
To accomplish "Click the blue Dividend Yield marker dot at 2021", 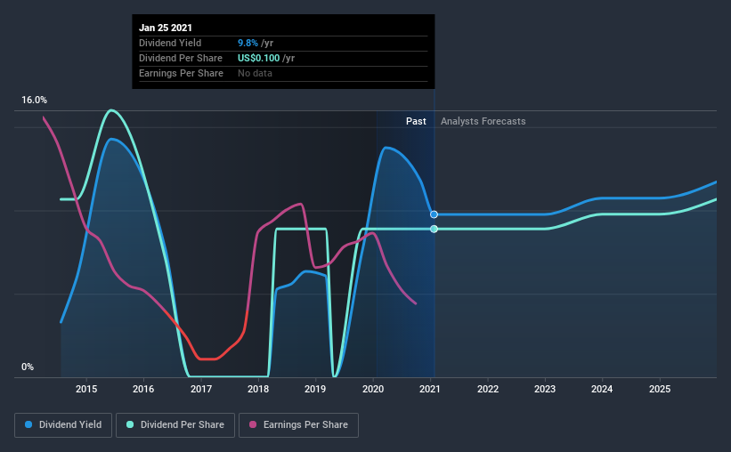I will click(434, 214).
